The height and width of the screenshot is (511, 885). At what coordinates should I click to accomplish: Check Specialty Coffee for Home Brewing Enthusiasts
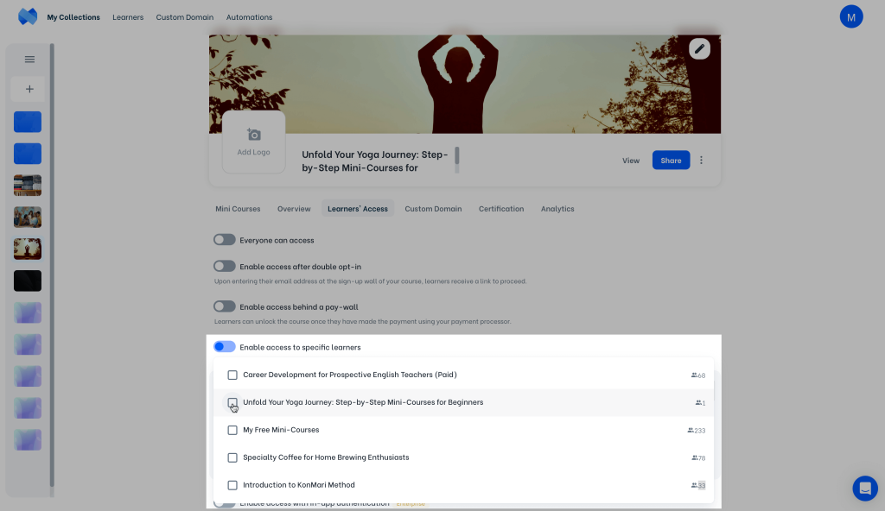pyautogui.click(x=232, y=457)
